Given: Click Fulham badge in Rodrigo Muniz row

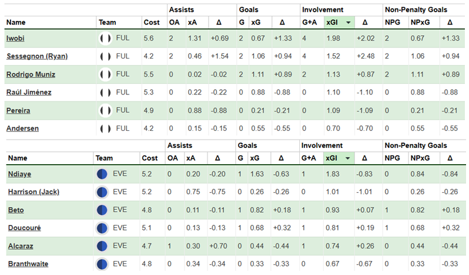Looking at the screenshot, I should tap(105, 74).
